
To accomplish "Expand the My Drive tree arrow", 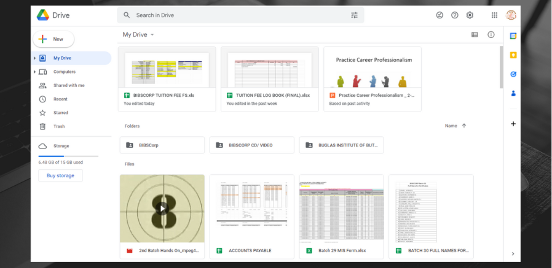I will tap(34, 58).
